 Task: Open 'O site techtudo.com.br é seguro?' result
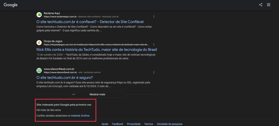(x=65, y=78)
